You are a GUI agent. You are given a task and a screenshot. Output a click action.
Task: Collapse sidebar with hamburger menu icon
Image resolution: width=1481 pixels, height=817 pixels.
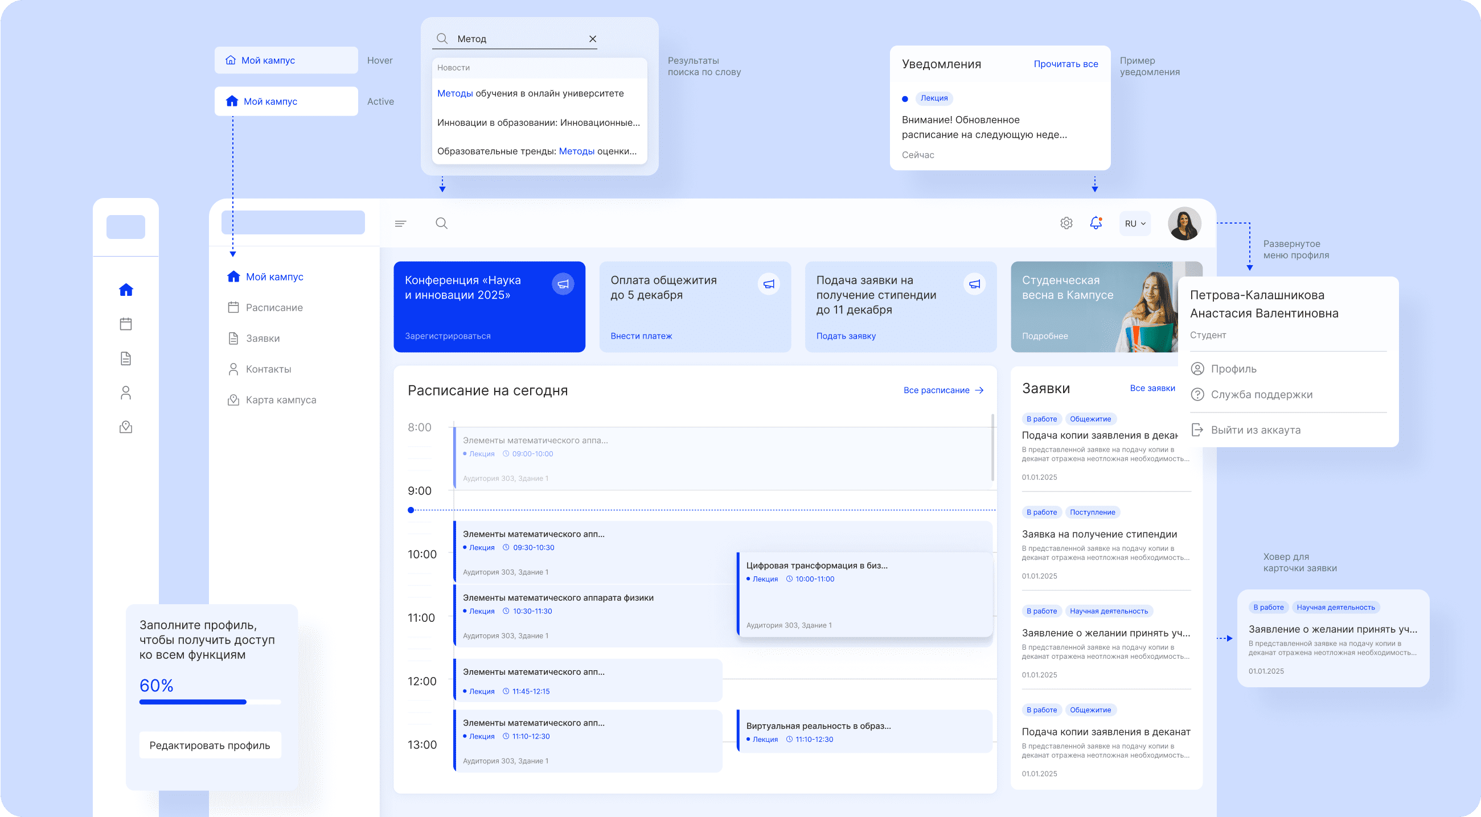[401, 224]
